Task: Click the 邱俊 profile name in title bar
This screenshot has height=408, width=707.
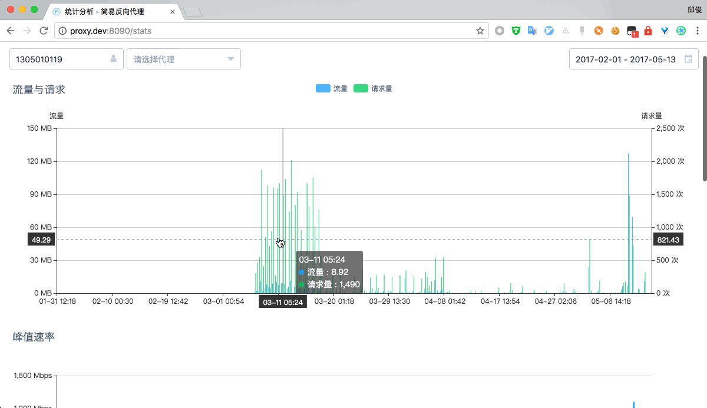Action: pos(695,10)
